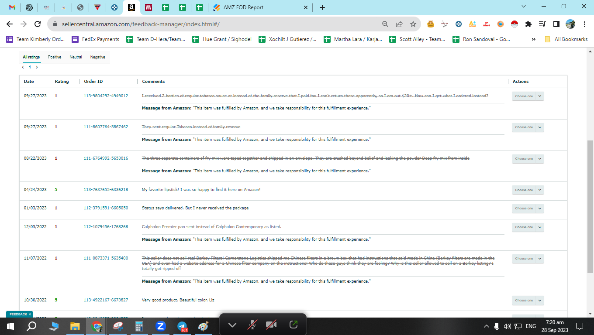
Task: Open Choose one dropdown for order 111-8607764-5867462
Action: pyautogui.click(x=528, y=127)
